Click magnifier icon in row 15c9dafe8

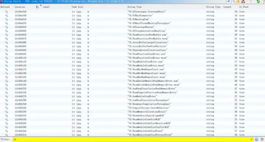[6, 19]
